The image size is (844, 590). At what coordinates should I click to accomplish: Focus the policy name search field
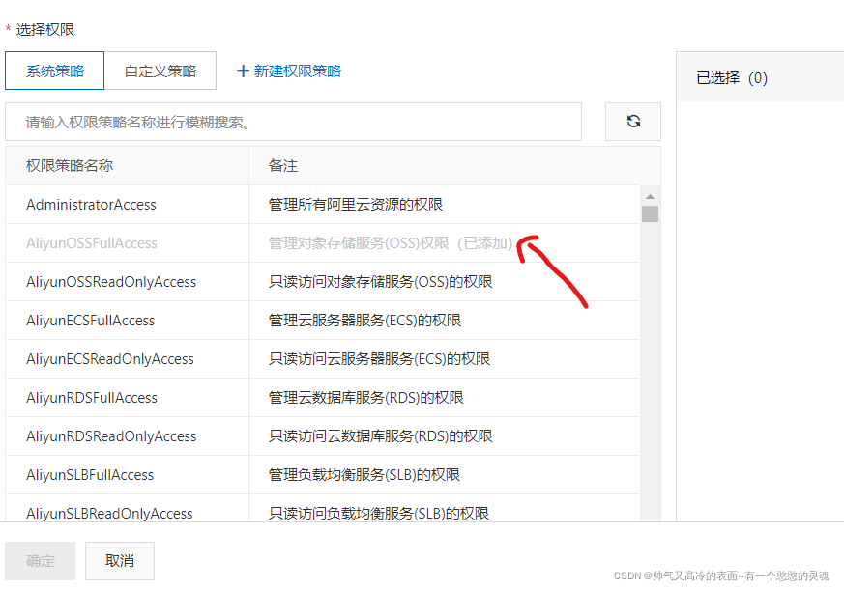pos(293,122)
